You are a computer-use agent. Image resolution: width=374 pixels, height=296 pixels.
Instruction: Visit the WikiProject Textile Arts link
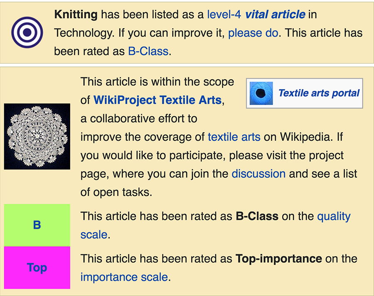(157, 100)
